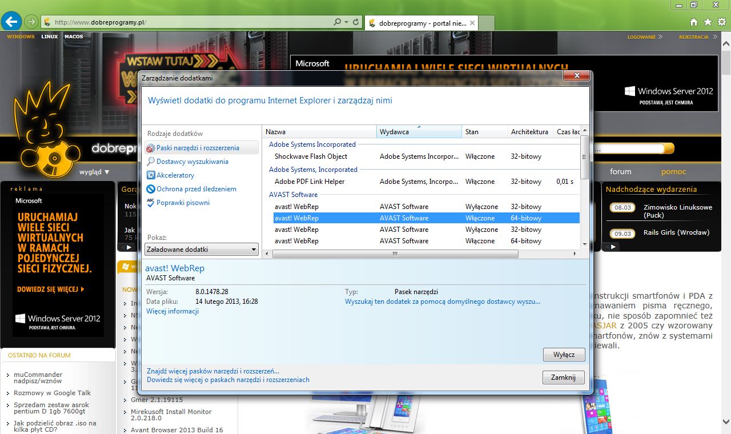731x434 pixels.
Task: Open the browser Home icon
Action: (x=694, y=22)
